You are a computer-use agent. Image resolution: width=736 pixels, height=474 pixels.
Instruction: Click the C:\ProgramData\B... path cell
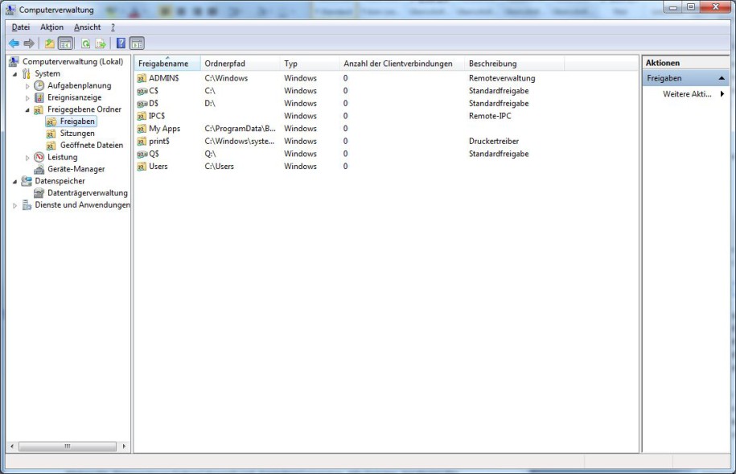coord(240,129)
